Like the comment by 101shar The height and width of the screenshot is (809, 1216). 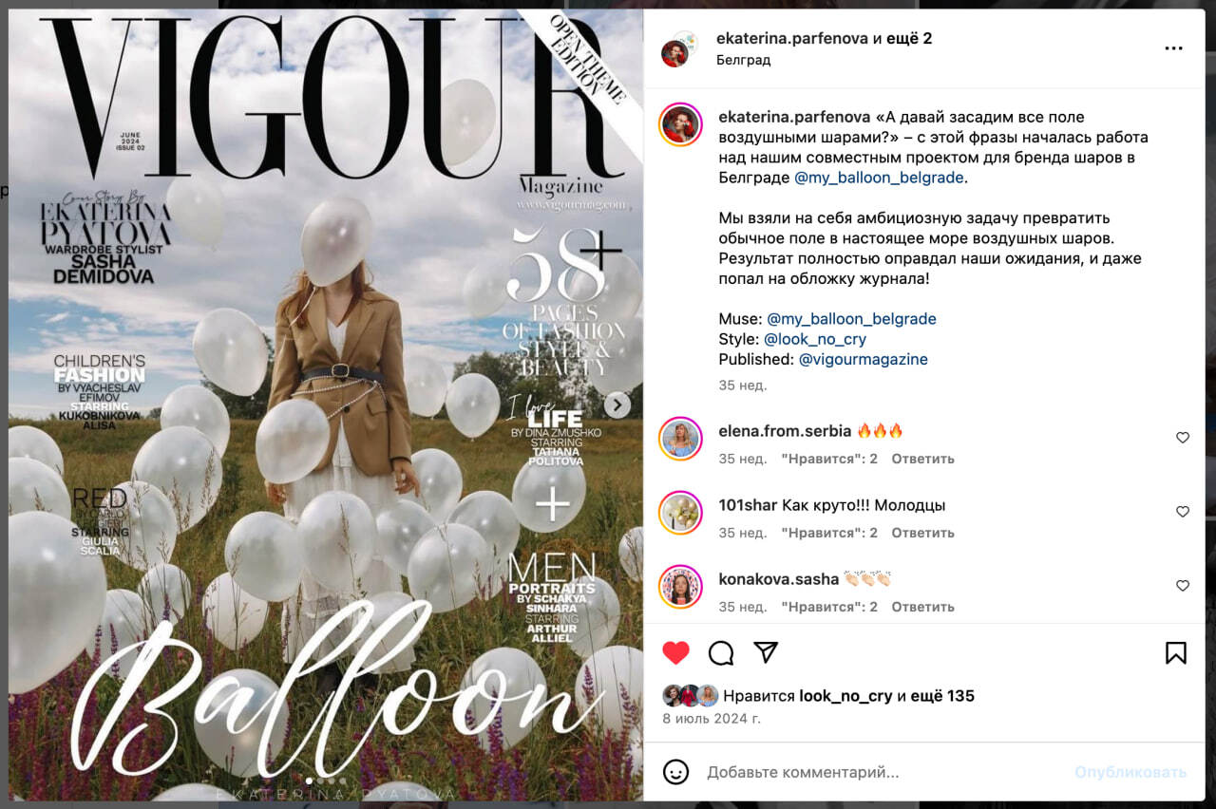point(1183,512)
